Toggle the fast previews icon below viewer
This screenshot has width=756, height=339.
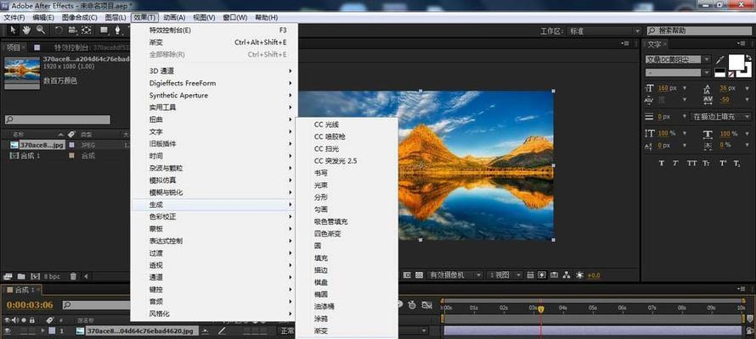click(x=543, y=275)
